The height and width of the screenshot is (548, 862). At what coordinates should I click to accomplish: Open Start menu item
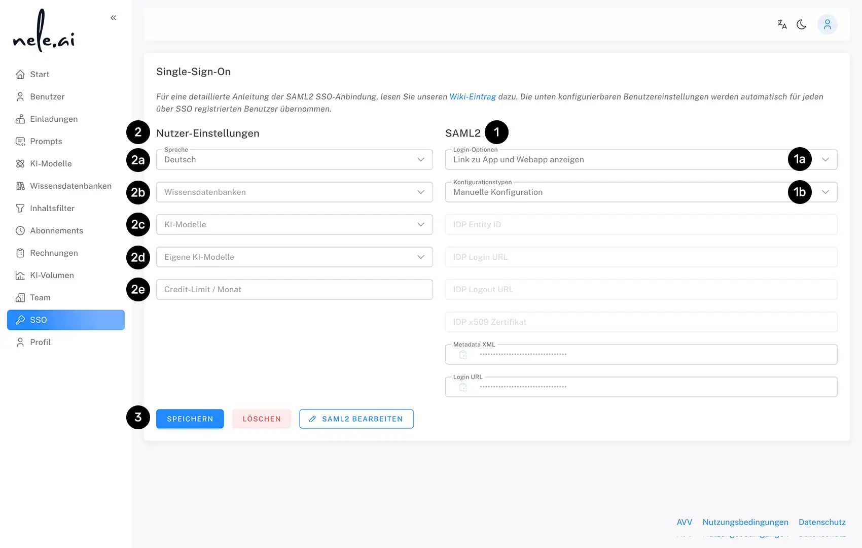tap(66, 75)
